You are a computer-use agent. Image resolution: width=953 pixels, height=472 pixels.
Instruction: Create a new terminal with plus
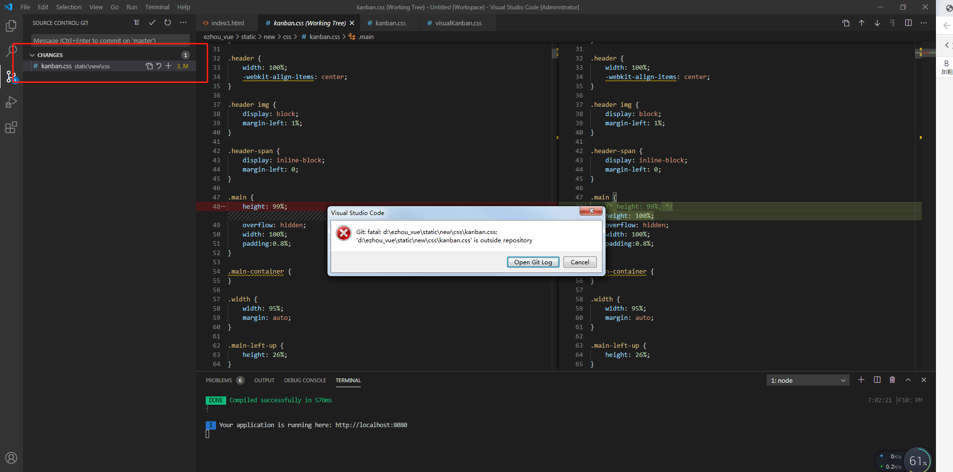pos(861,380)
